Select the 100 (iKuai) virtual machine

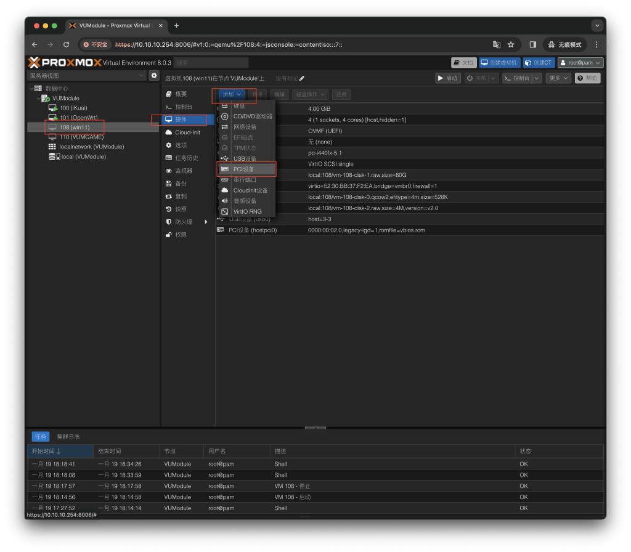pos(73,108)
